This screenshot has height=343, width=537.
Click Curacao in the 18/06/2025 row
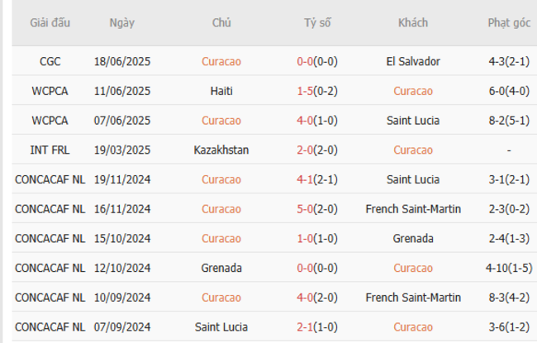point(221,61)
